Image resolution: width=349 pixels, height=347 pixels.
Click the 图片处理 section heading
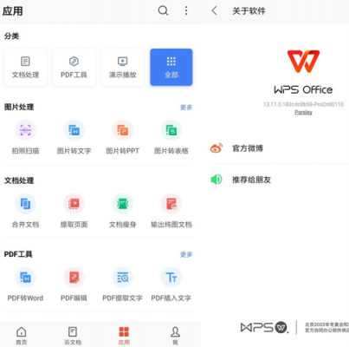point(19,107)
